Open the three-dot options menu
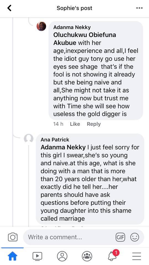149x265 pixels. point(139,8)
